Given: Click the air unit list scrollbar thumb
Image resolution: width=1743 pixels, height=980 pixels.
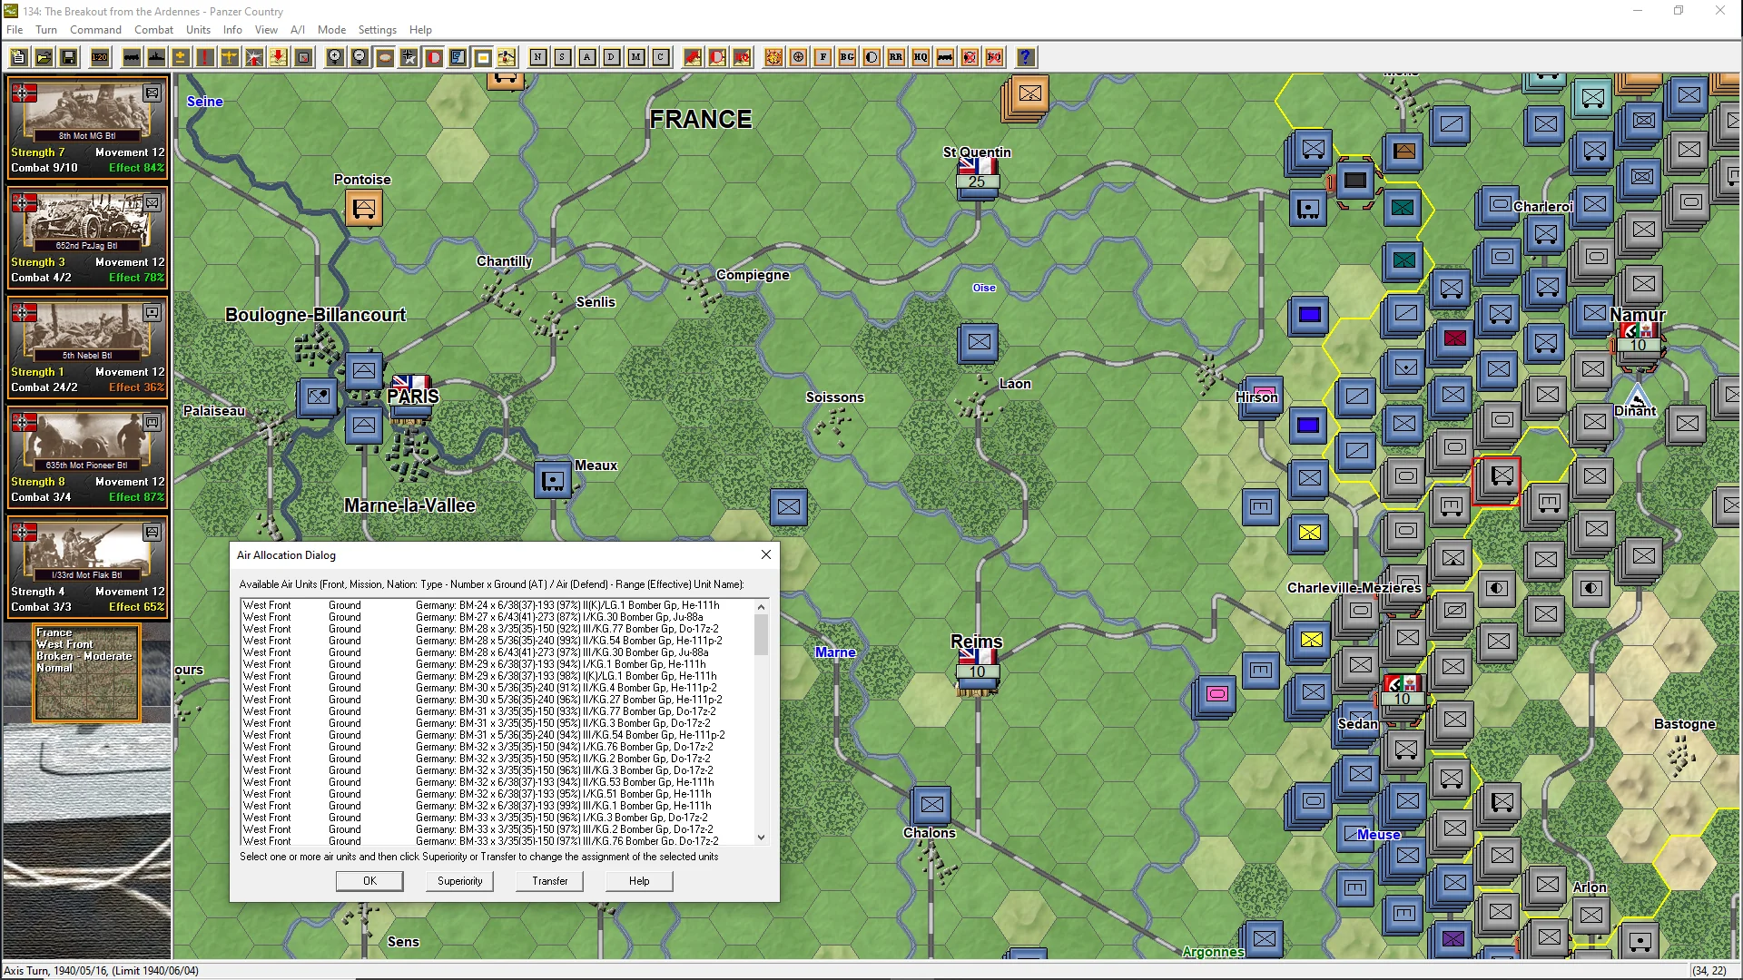Looking at the screenshot, I should click(761, 634).
